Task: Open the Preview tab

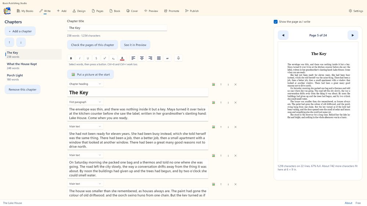Action: click(x=151, y=11)
